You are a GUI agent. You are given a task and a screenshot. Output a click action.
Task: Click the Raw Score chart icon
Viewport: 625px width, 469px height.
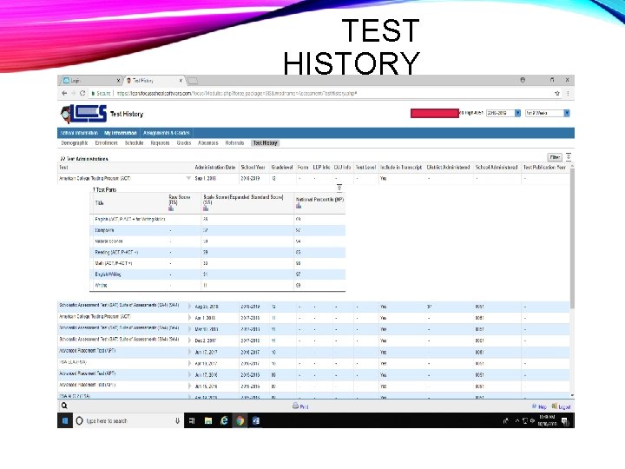[171, 208]
